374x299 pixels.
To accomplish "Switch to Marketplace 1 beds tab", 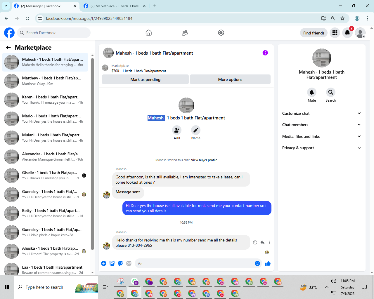I will pyautogui.click(x=115, y=6).
